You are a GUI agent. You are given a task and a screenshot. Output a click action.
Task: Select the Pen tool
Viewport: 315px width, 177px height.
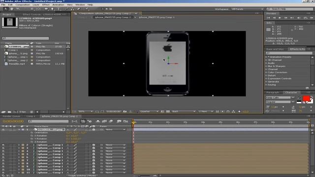coord(53,9)
